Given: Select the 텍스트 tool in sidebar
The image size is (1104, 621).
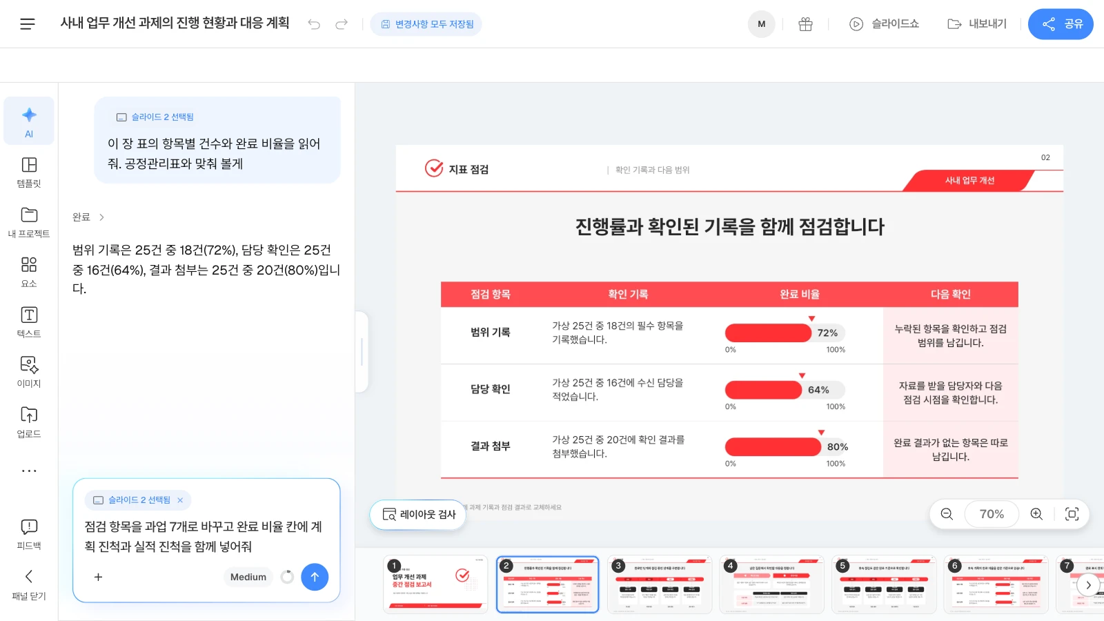Looking at the screenshot, I should [x=29, y=322].
